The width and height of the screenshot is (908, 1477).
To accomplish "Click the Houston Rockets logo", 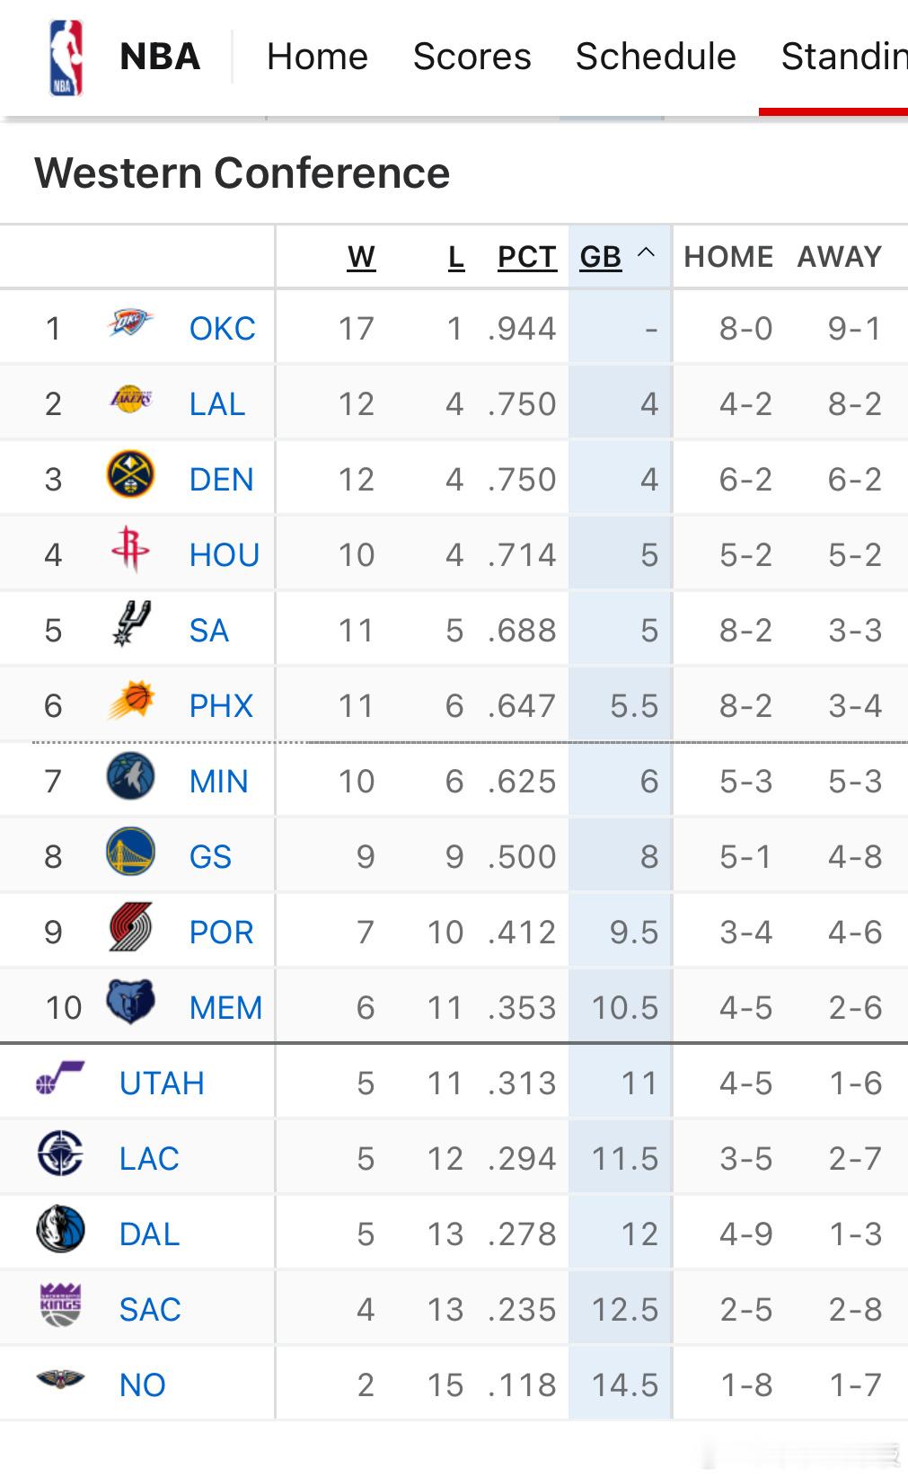I will [130, 550].
